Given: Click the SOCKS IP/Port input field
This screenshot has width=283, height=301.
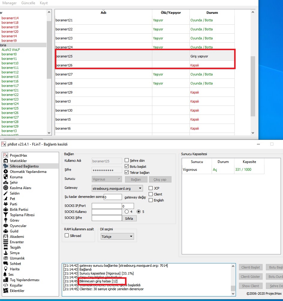Looking at the screenshot, I should click(x=106, y=206).
